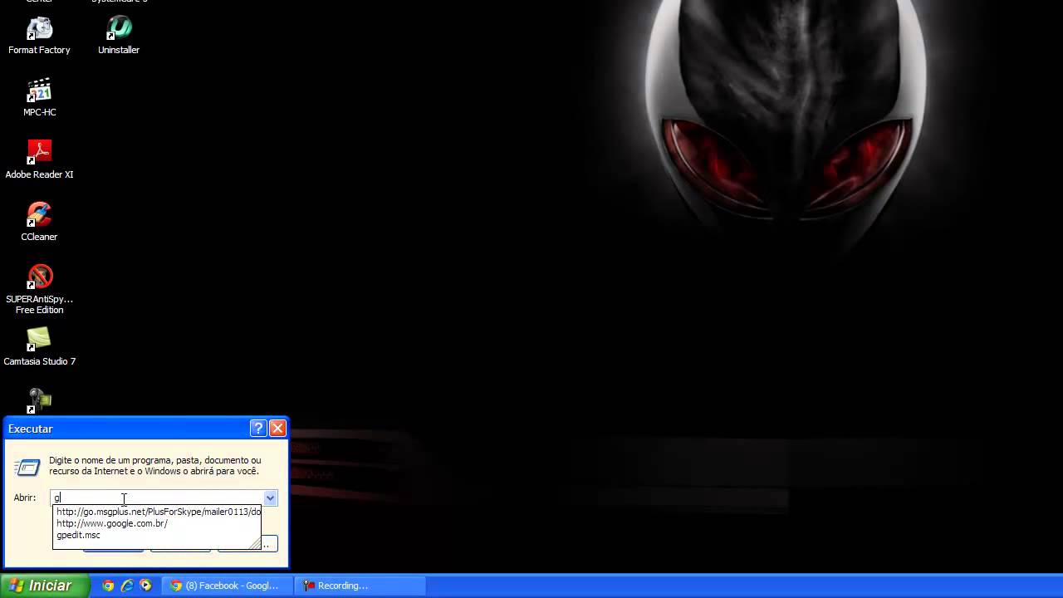Select the Adobe Reader XI desktop icon
Image resolution: width=1063 pixels, height=598 pixels.
(x=39, y=160)
